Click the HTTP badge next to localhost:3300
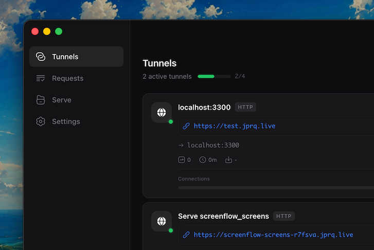Image resolution: width=374 pixels, height=250 pixels. click(245, 107)
